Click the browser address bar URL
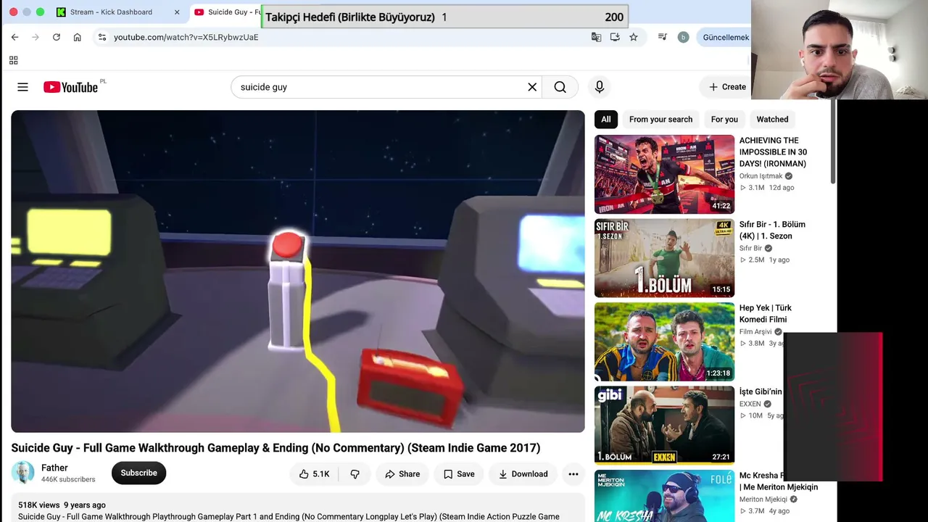 coord(186,37)
